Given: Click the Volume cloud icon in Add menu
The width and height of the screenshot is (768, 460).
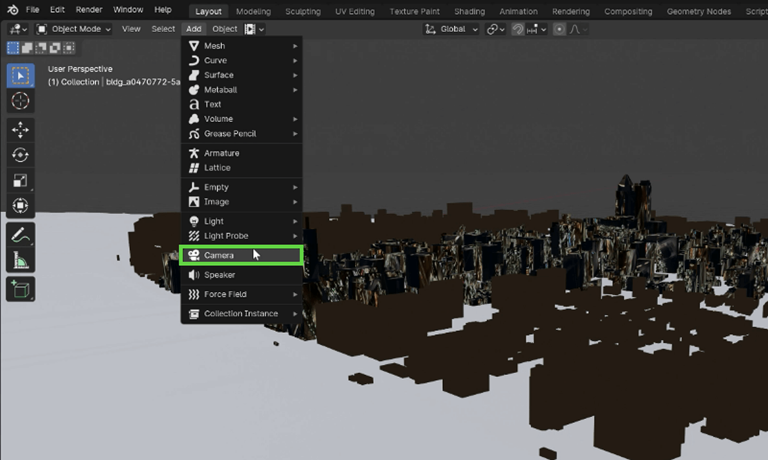Looking at the screenshot, I should pyautogui.click(x=194, y=119).
